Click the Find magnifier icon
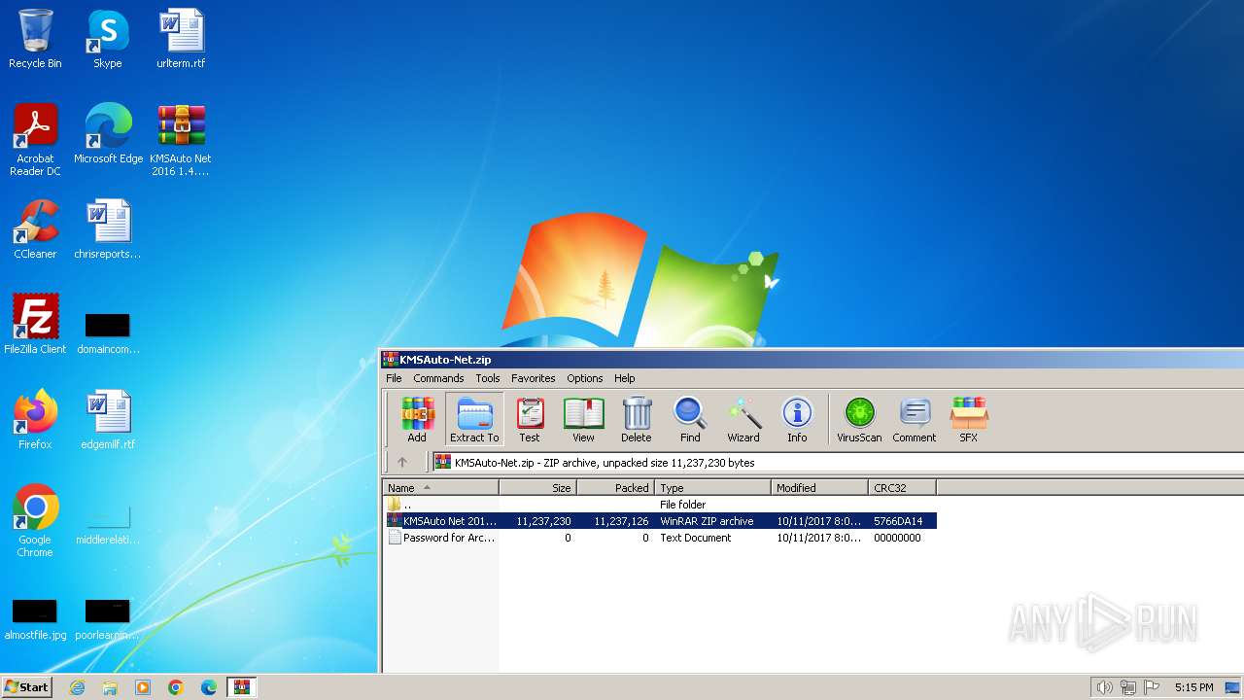Viewport: 1244px width, 700px height. coord(690,419)
